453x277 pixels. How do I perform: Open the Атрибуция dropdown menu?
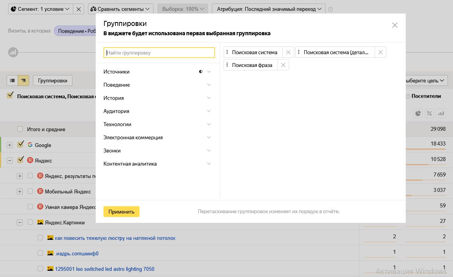point(269,8)
